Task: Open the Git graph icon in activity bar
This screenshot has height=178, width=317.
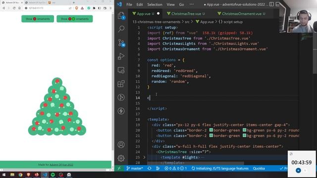Action: [x=121, y=97]
